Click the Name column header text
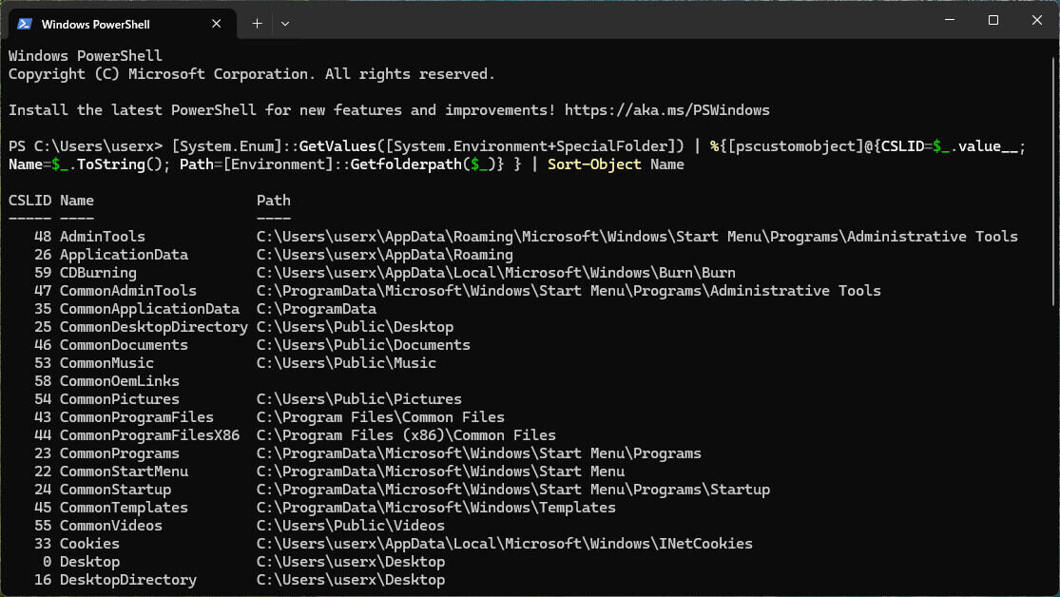This screenshot has height=597, width=1060. pos(76,201)
